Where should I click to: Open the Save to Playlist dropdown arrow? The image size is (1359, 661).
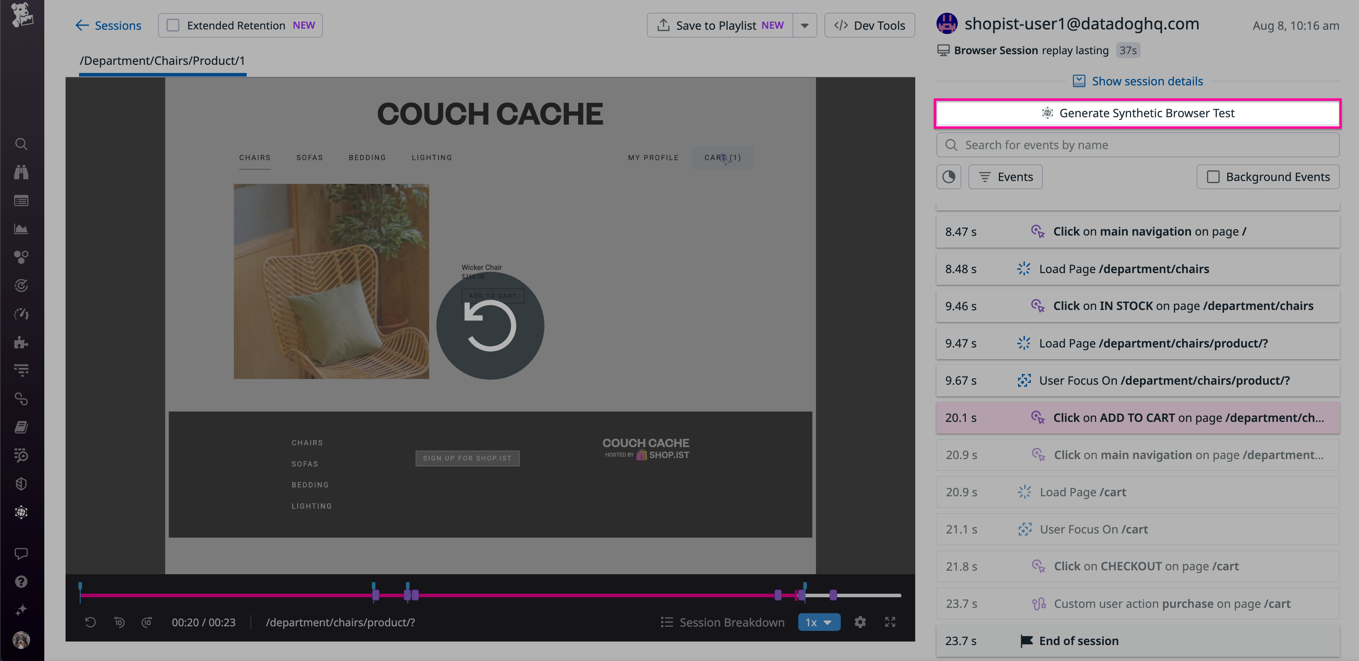[805, 25]
